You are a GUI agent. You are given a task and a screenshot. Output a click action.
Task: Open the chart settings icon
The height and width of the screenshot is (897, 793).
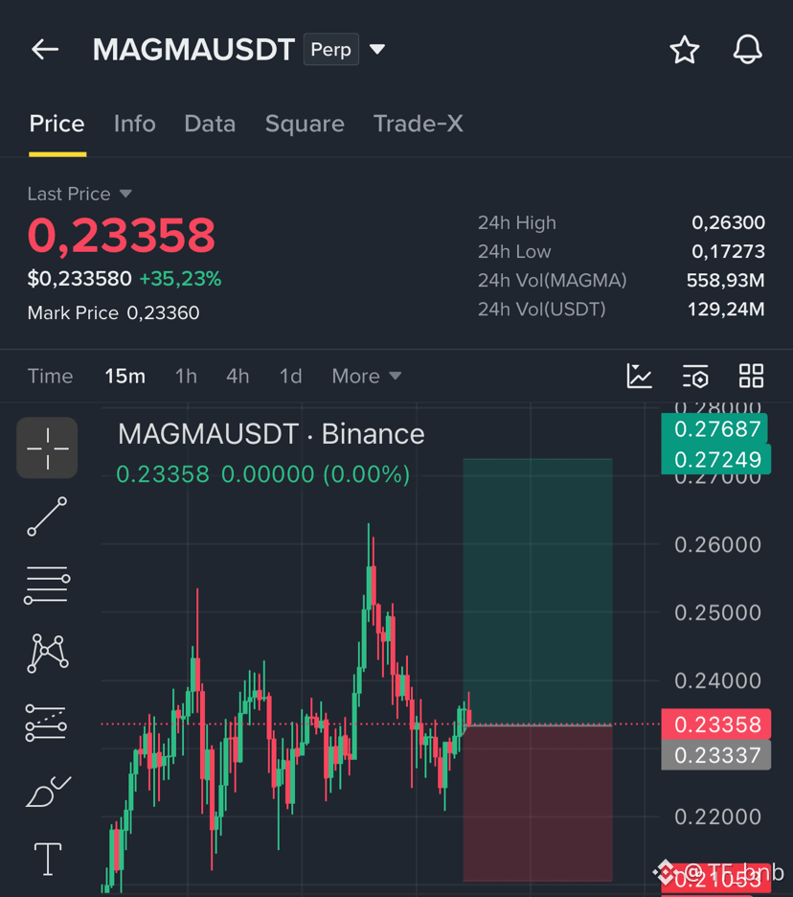[695, 376]
